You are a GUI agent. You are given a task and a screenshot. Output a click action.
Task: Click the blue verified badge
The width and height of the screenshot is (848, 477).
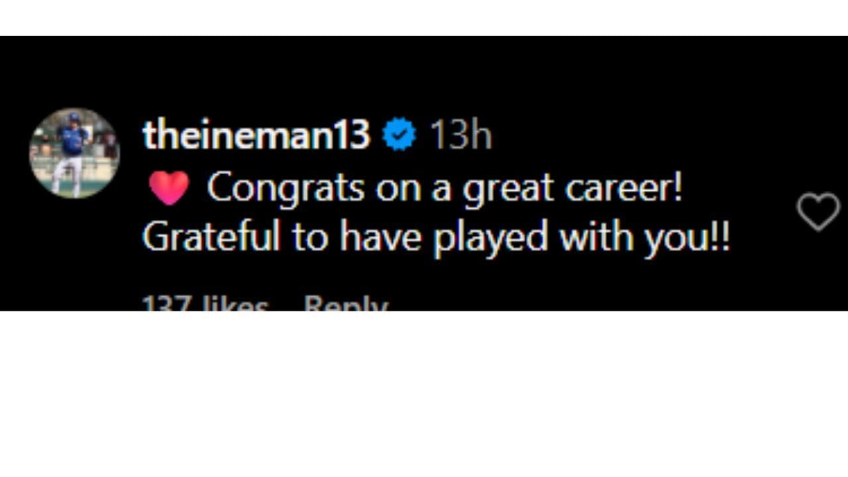click(399, 134)
